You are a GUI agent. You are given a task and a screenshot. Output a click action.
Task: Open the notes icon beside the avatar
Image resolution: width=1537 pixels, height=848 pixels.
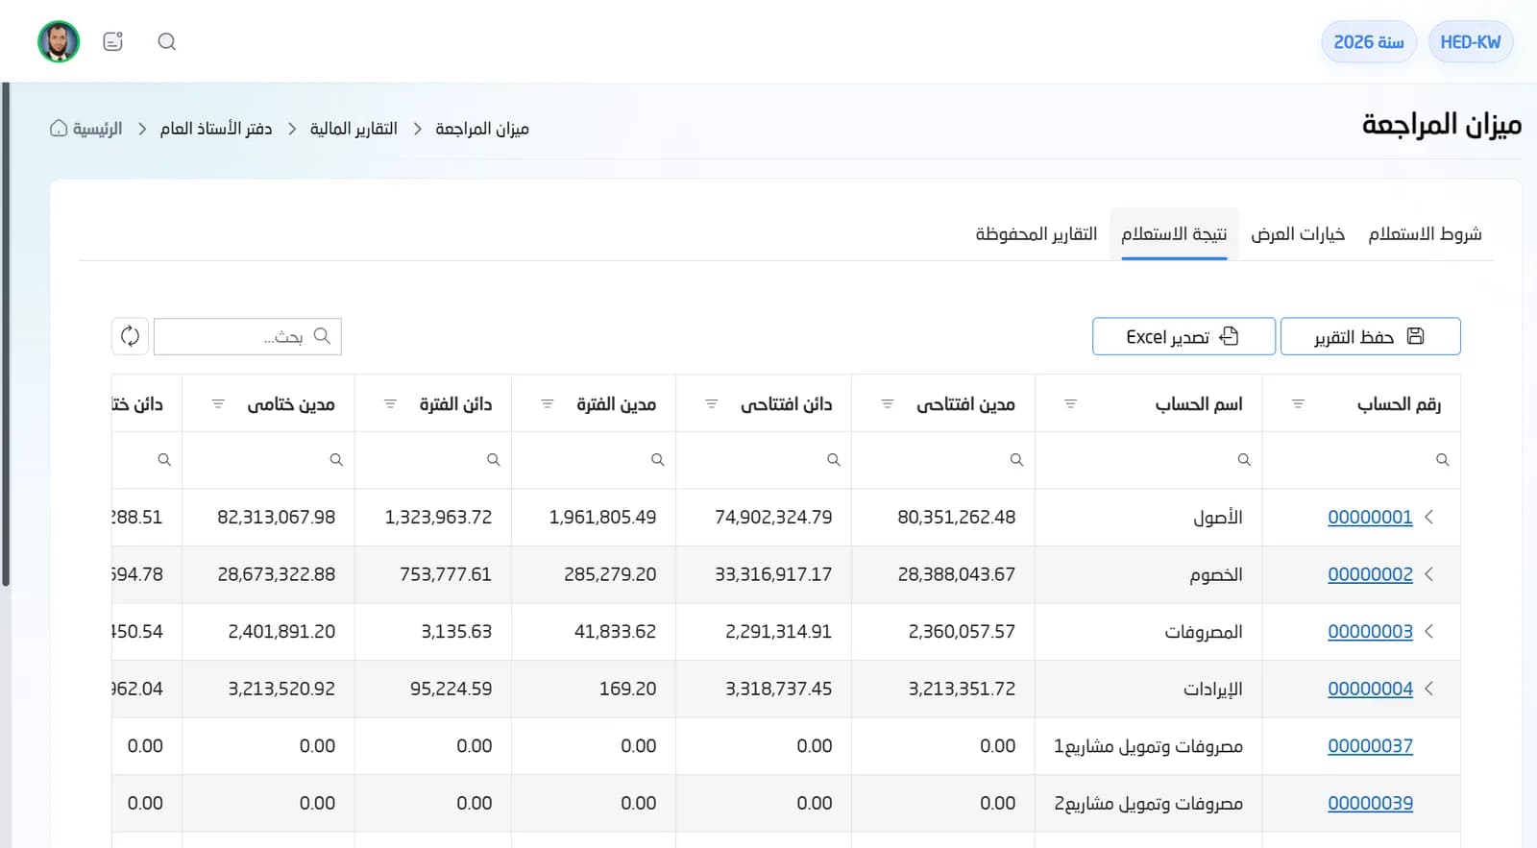click(x=113, y=41)
